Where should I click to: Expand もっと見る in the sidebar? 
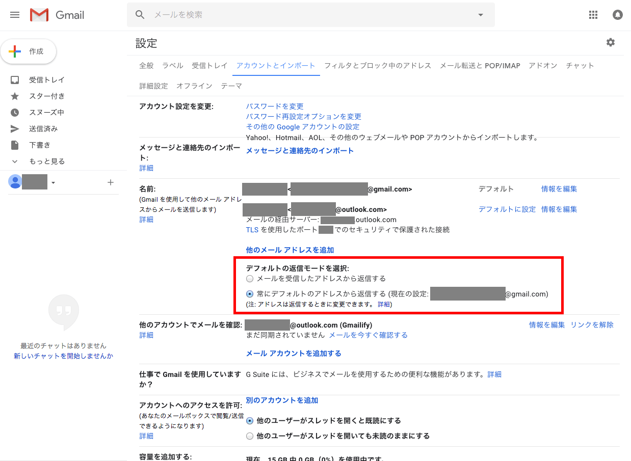pyautogui.click(x=46, y=161)
